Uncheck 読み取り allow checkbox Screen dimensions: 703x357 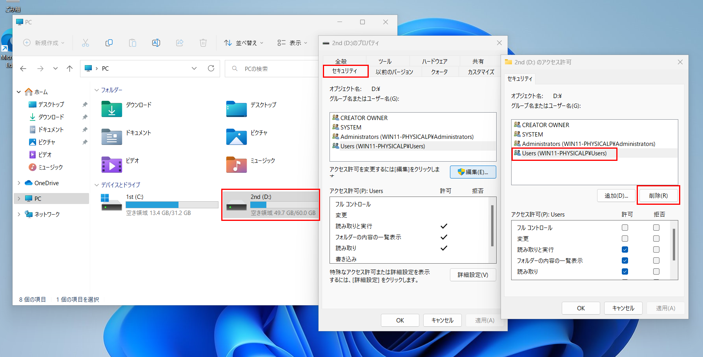tap(625, 271)
